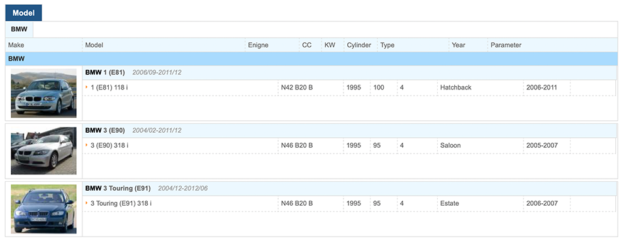
Task: Click the Saloon type cell
Action: pos(450,146)
